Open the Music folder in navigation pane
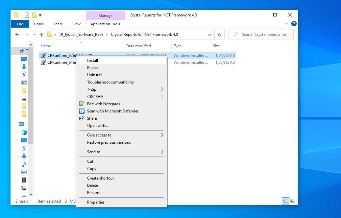 (24, 164)
